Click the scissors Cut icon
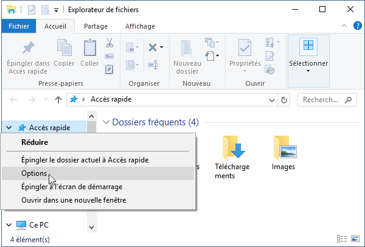 [109, 43]
